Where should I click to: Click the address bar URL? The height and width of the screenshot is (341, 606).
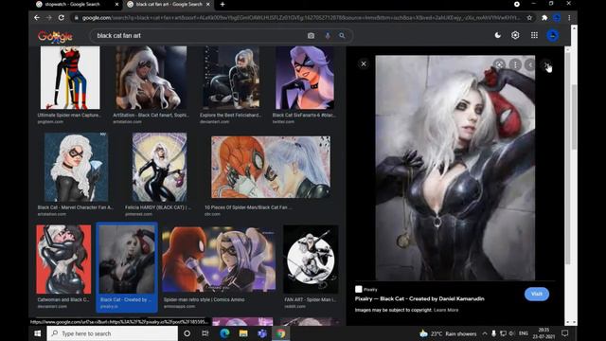(301, 18)
